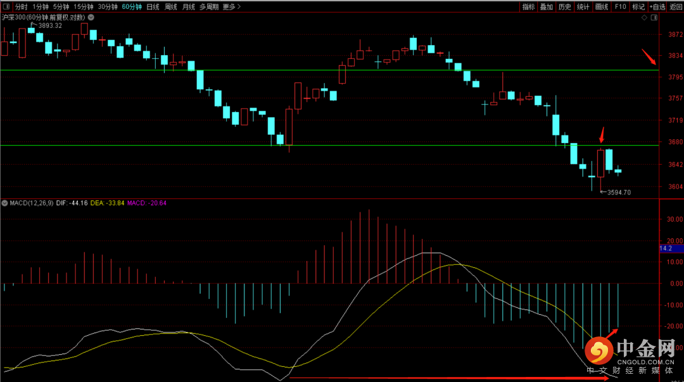
Task: Expand 更多 more periods menu
Action: click(x=232, y=7)
